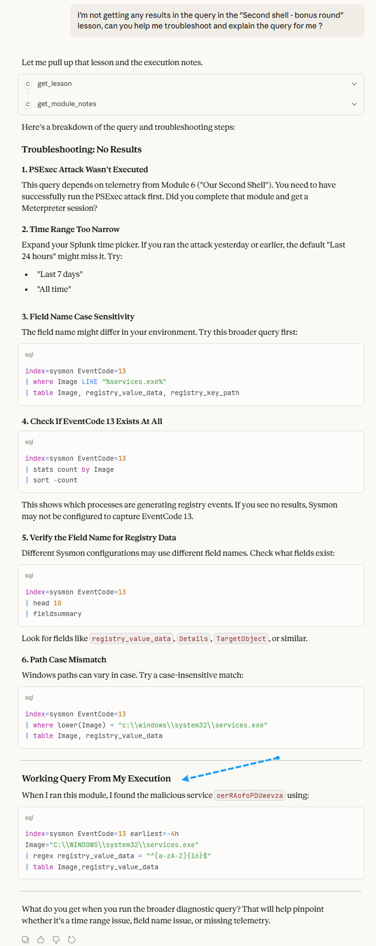Expand the get_module_notes chevron
The width and height of the screenshot is (376, 946).
click(x=354, y=104)
